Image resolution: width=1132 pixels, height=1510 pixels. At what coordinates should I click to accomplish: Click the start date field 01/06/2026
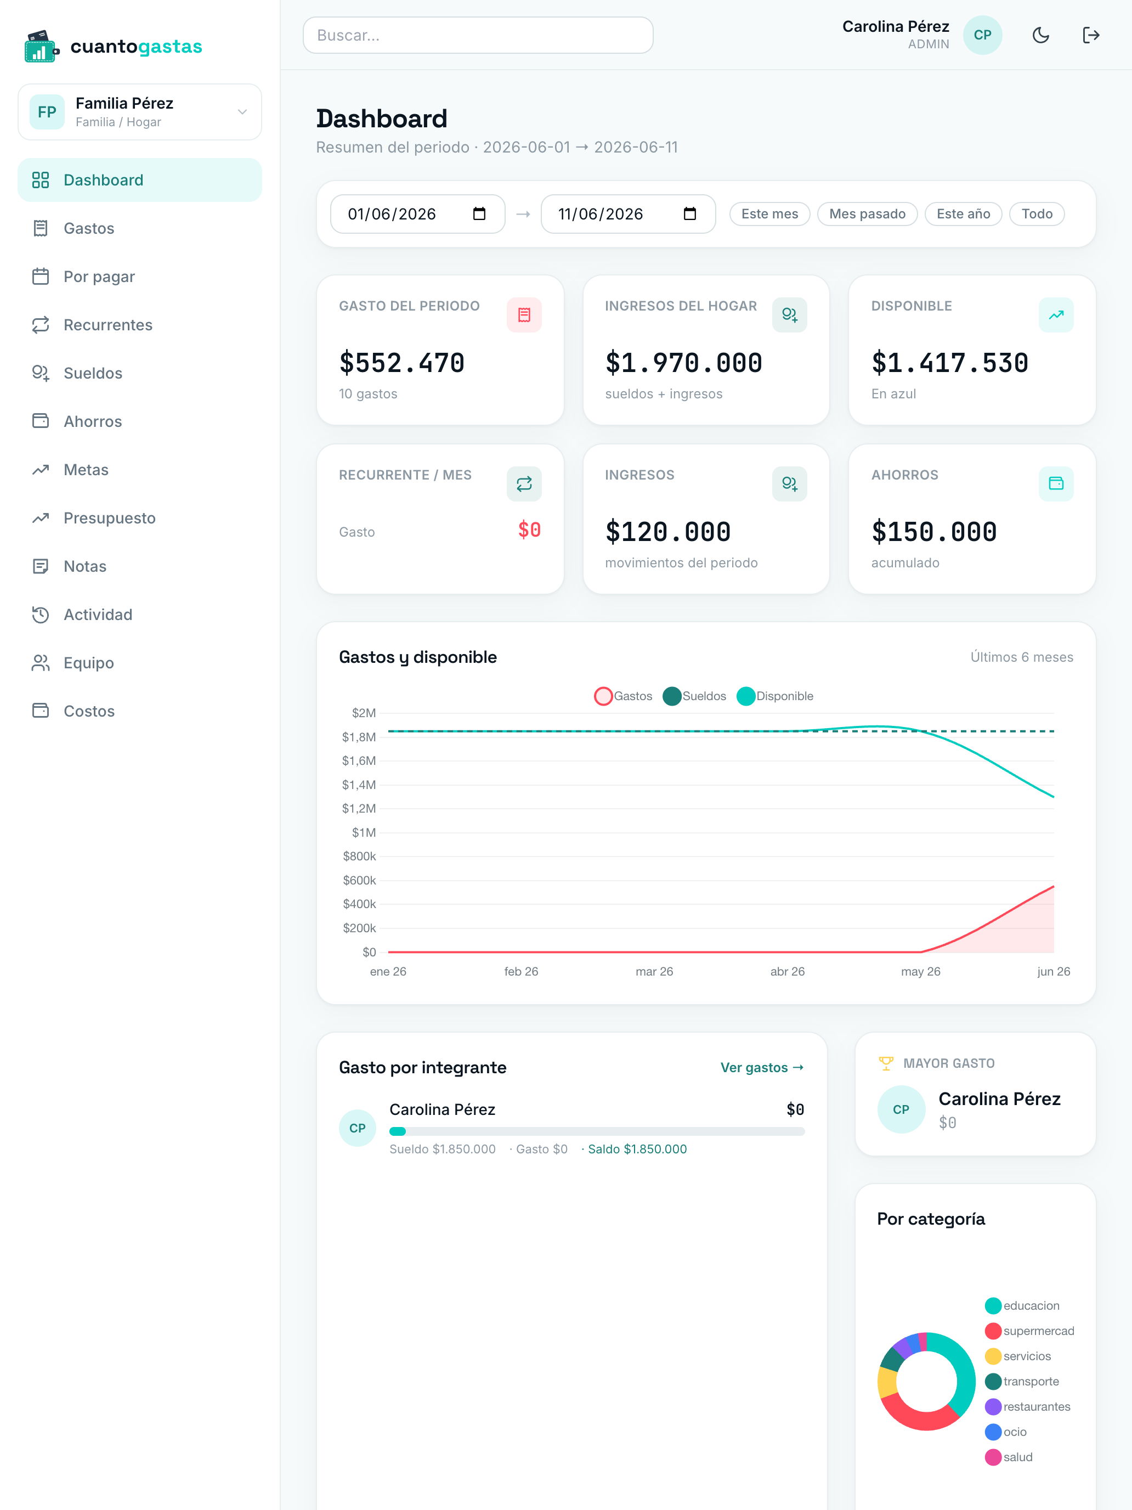point(417,213)
